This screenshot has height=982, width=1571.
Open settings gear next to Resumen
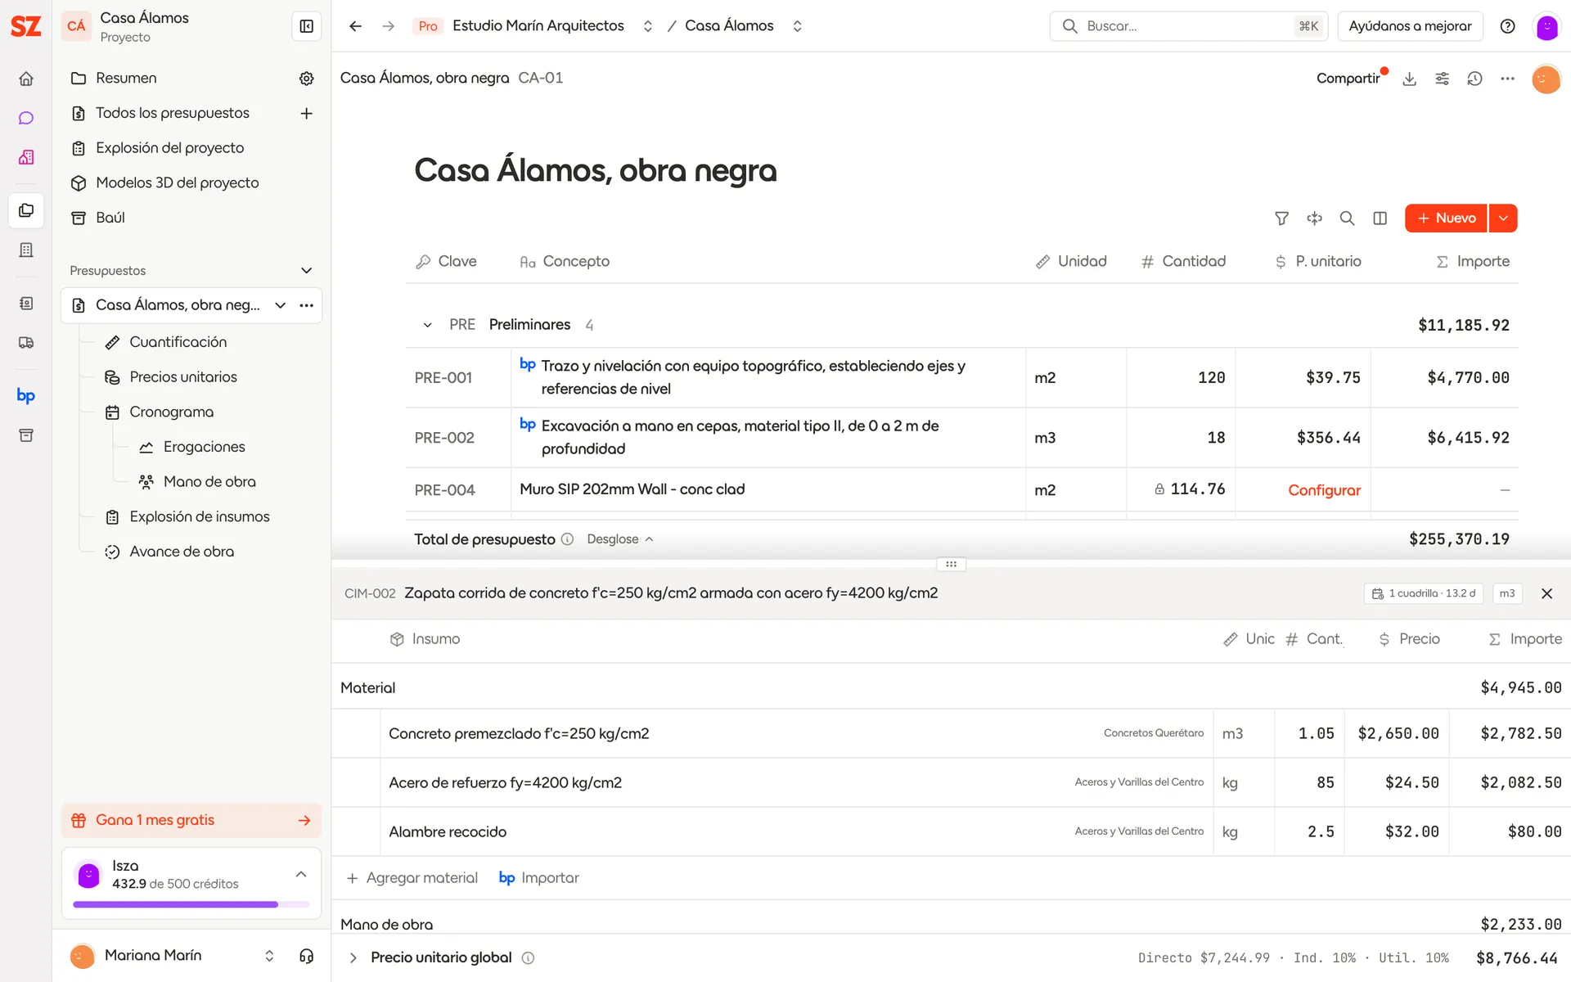[x=307, y=79]
